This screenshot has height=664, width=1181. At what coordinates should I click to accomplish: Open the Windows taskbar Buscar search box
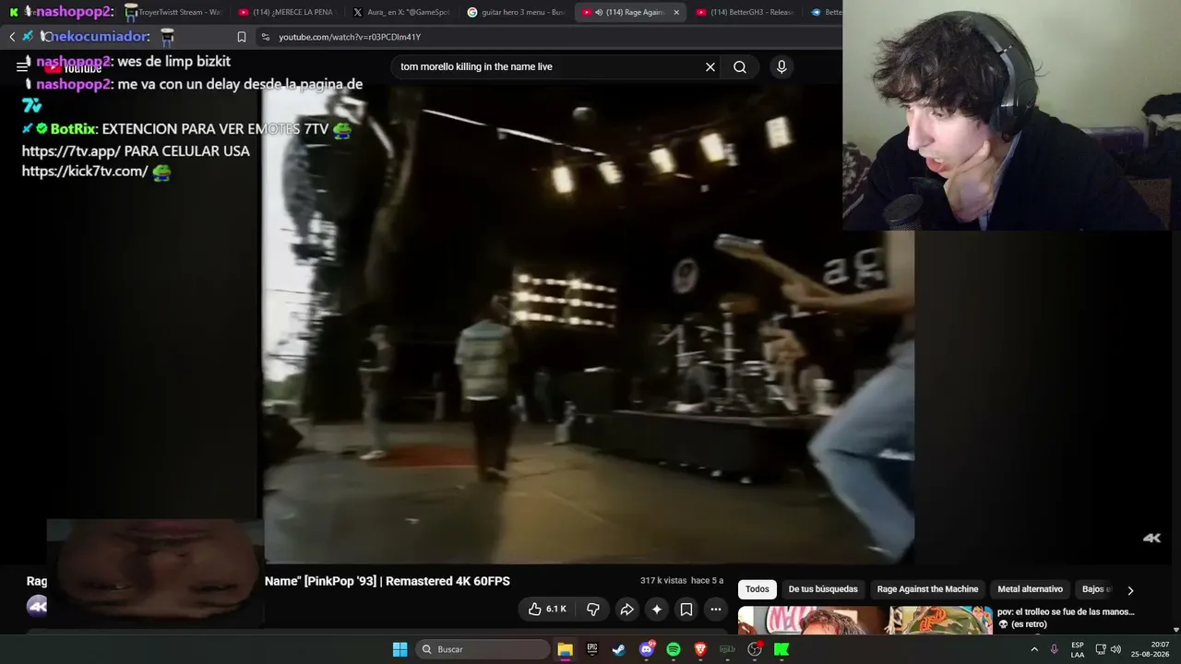click(x=483, y=649)
